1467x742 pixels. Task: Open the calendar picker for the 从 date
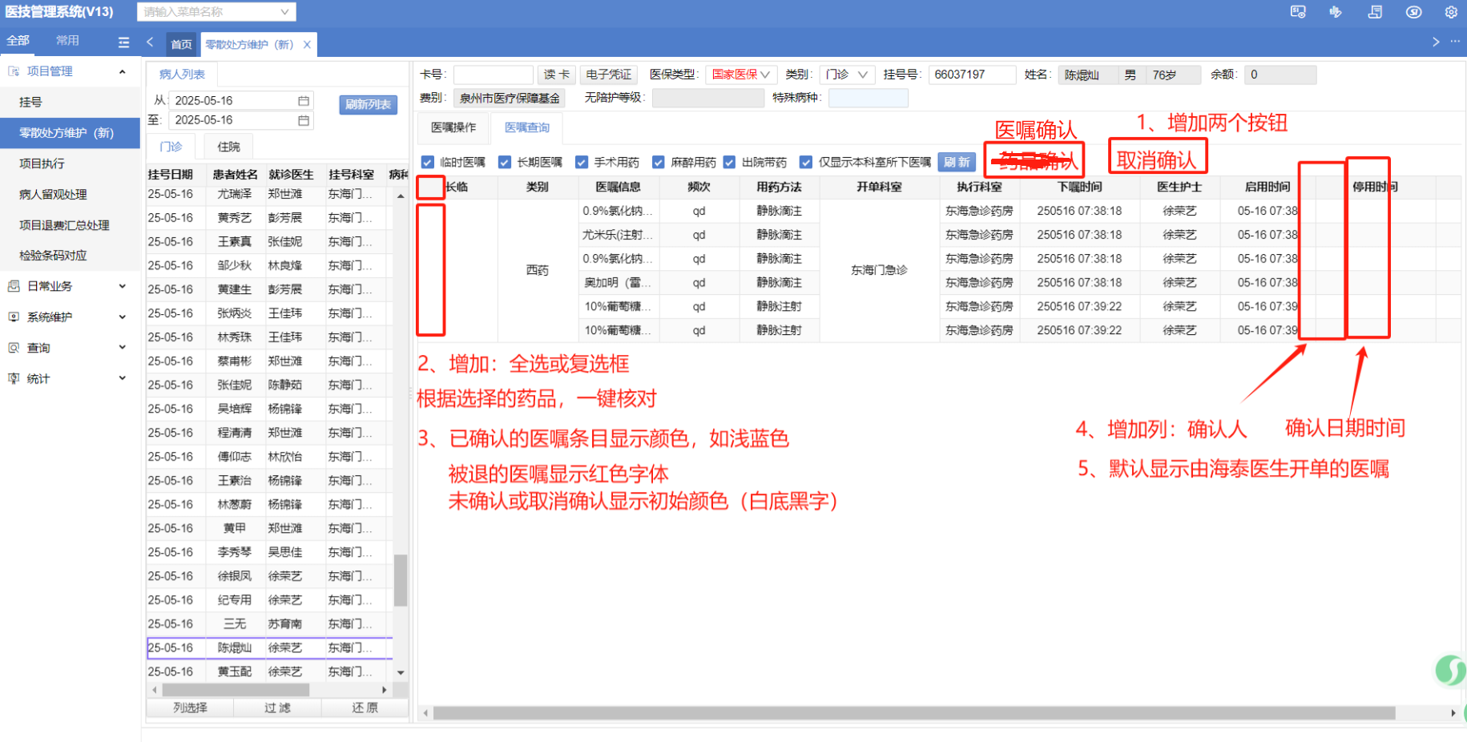(x=304, y=101)
